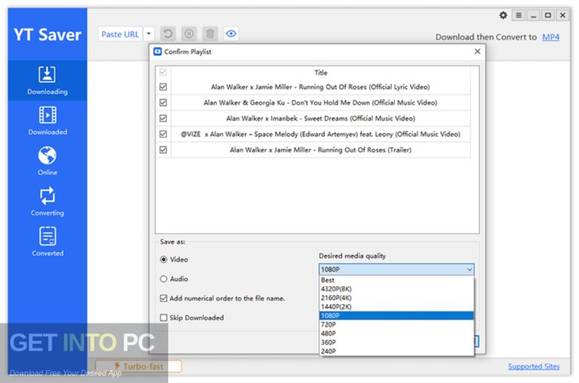Open the hamburger menu in title bar
This screenshot has width=579, height=383.
pos(519,15)
